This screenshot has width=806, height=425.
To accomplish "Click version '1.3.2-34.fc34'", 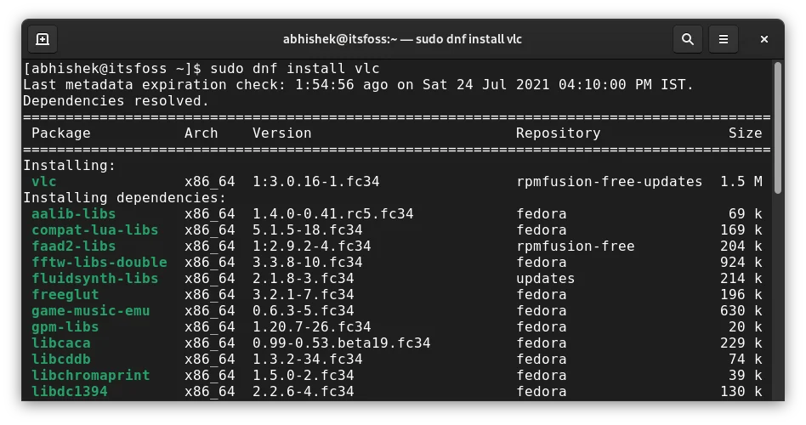I will (x=308, y=360).
